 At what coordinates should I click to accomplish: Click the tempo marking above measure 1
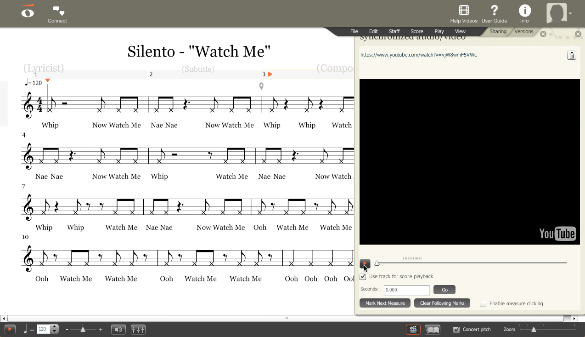34,83
